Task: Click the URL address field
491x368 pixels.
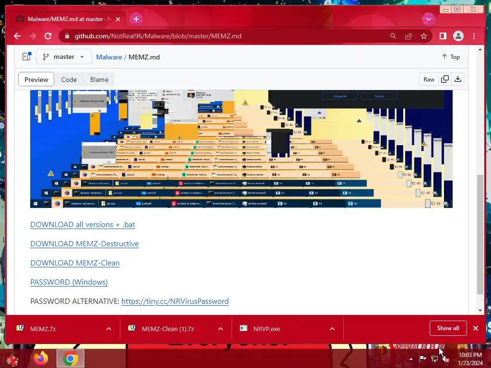Action: click(x=158, y=36)
